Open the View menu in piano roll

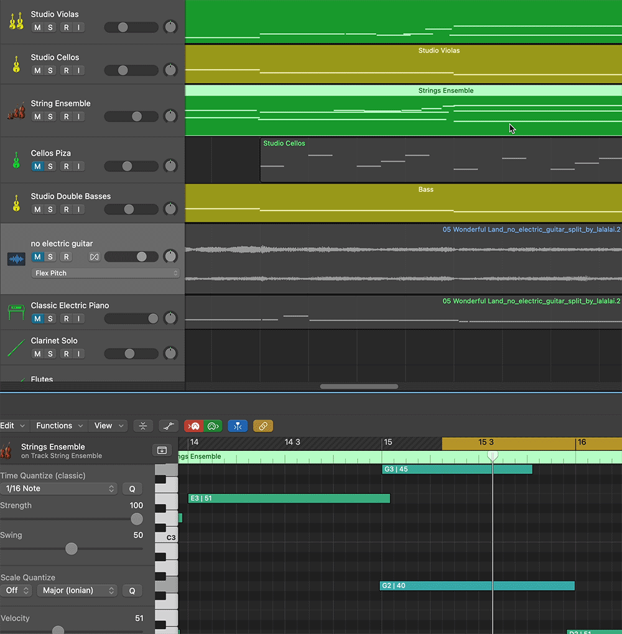click(108, 426)
